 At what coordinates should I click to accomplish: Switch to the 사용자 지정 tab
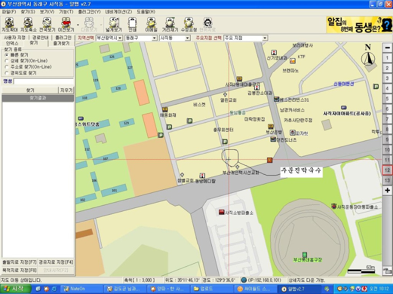pos(15,38)
